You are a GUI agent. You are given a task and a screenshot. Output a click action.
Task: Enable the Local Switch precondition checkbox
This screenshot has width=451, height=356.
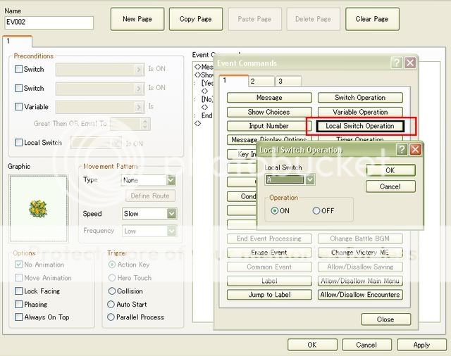click(19, 143)
